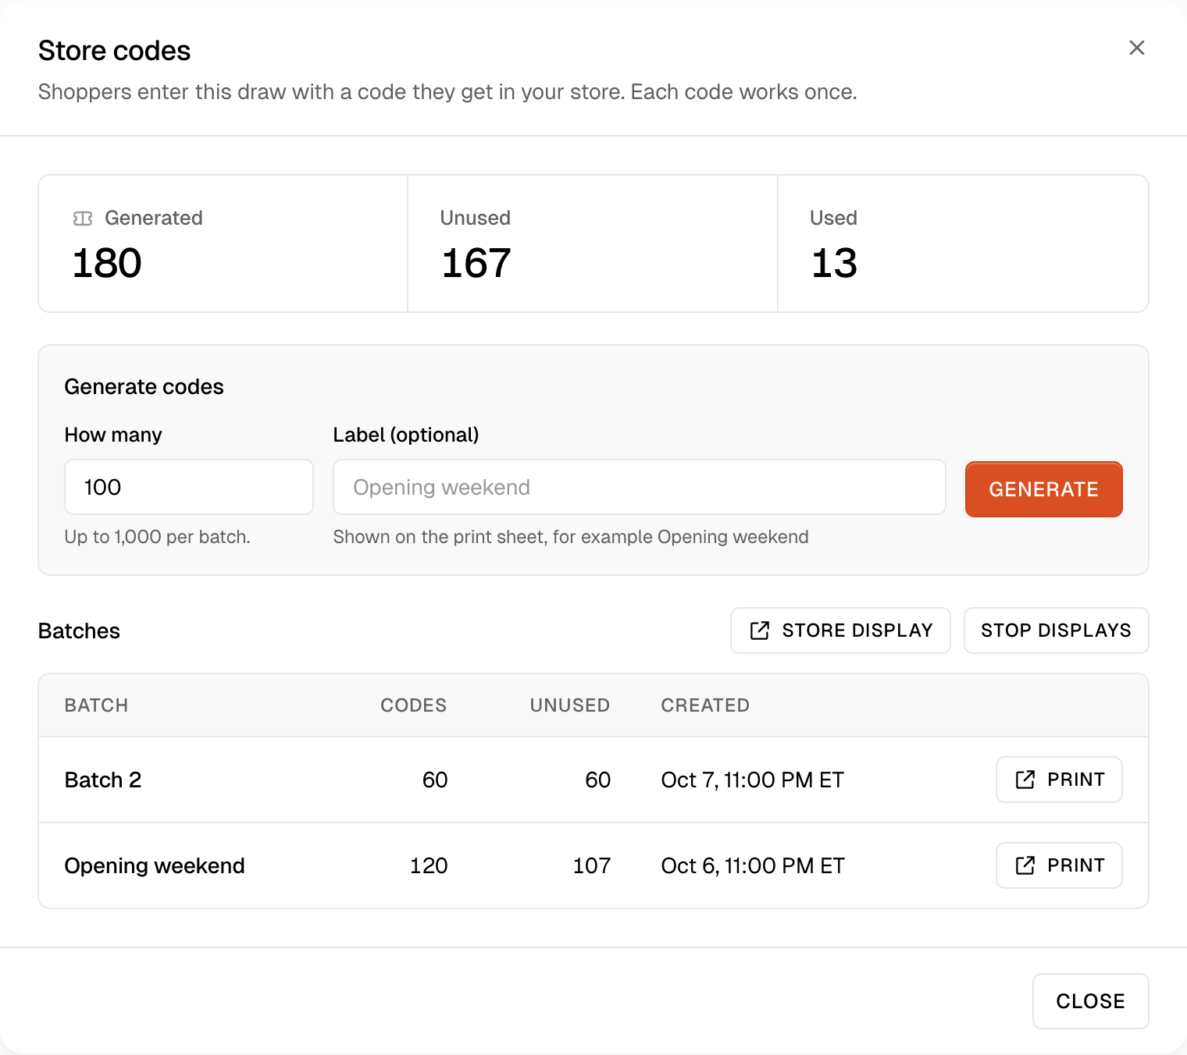Print the Batch 2 codes
This screenshot has height=1055, width=1187.
[1059, 780]
